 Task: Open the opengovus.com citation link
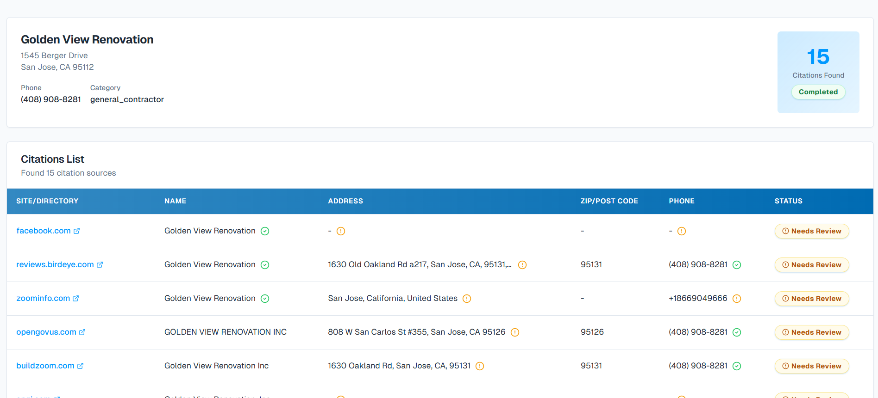[46, 332]
